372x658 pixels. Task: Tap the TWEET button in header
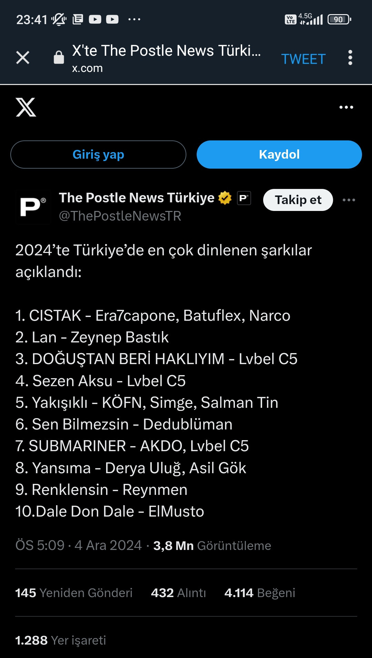click(303, 59)
